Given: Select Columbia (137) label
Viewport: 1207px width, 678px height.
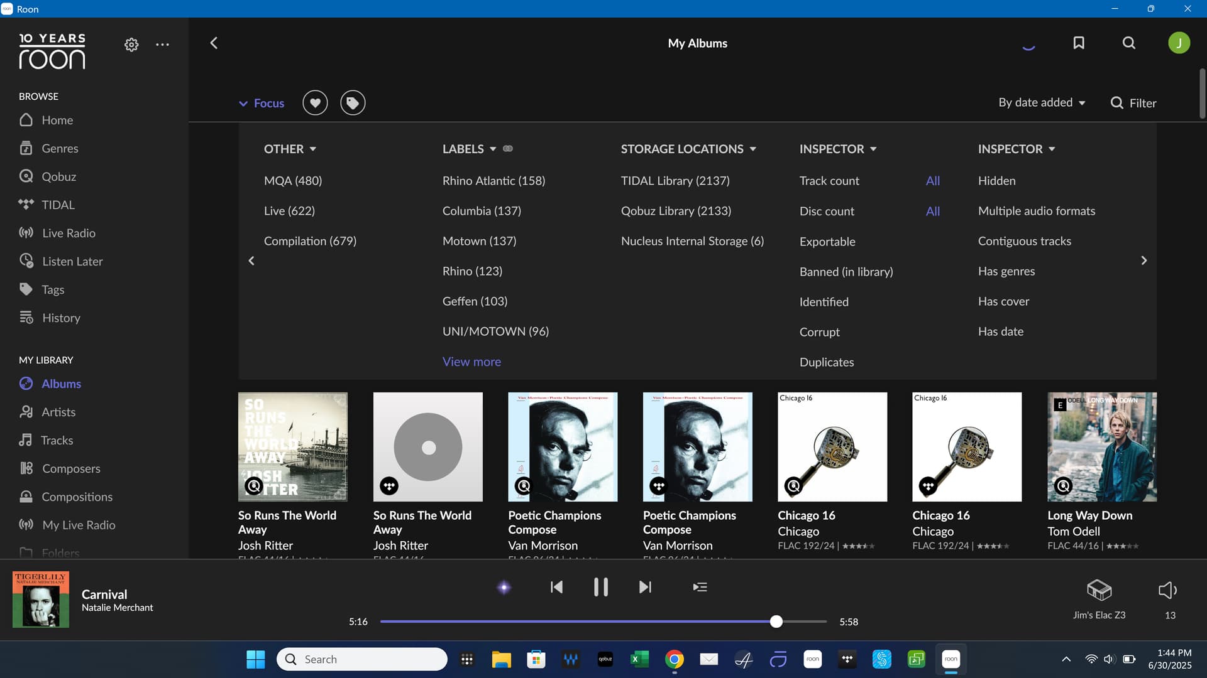Looking at the screenshot, I should (482, 211).
